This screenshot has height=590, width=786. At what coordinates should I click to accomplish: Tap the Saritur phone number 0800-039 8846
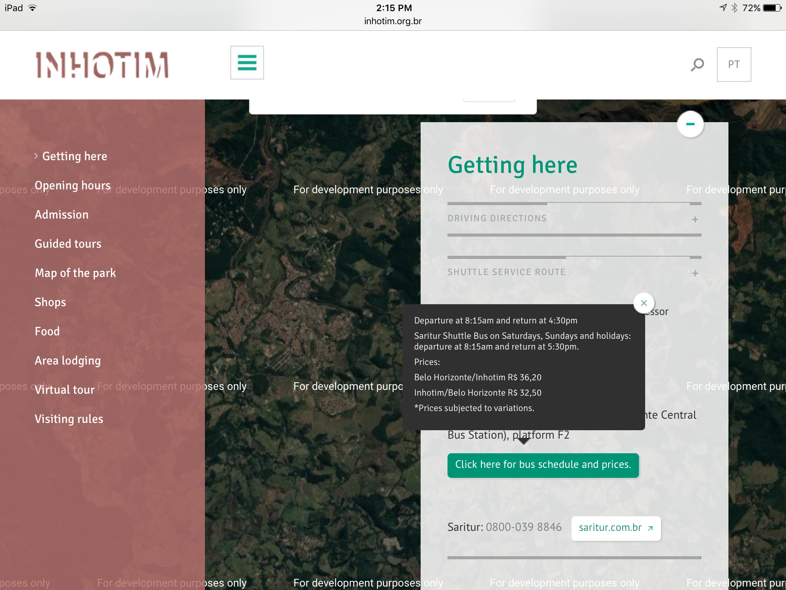pyautogui.click(x=523, y=527)
